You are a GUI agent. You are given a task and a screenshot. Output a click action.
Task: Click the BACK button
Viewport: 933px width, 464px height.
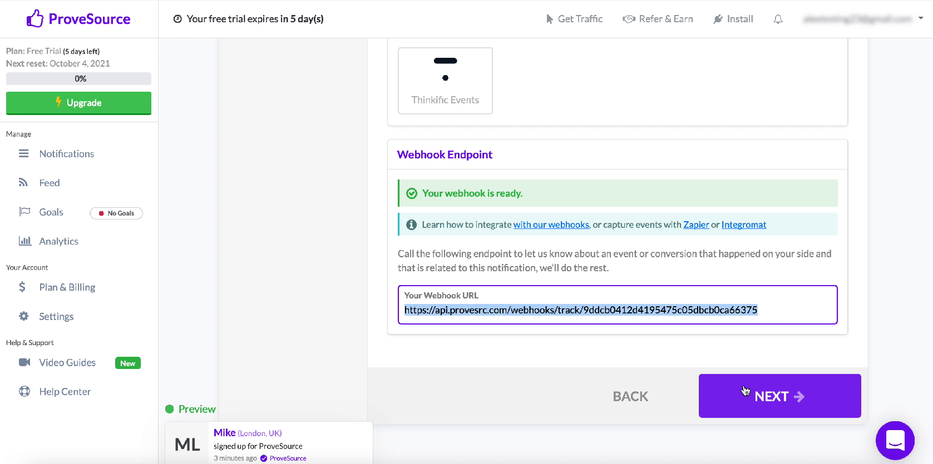[630, 396]
